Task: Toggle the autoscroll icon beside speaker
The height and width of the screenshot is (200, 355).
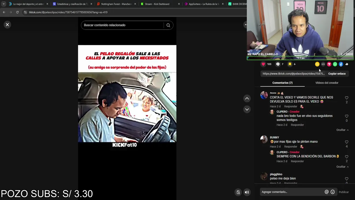Action: (238, 192)
